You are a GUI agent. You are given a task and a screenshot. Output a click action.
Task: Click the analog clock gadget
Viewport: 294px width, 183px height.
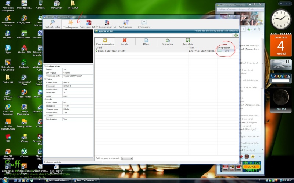[x=281, y=19]
